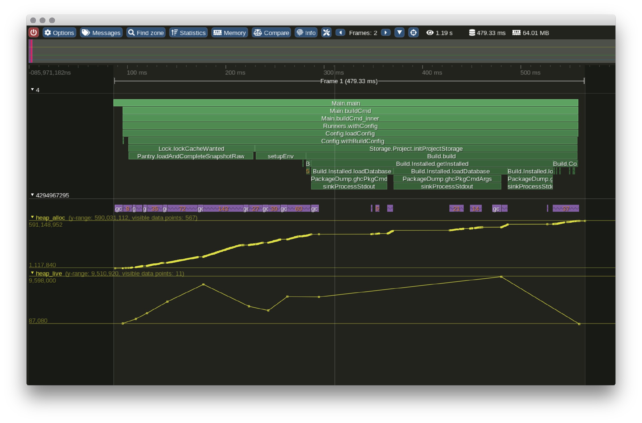This screenshot has height=423, width=642.
Task: Click the wrench and screwdriver tools icon
Action: [x=327, y=33]
